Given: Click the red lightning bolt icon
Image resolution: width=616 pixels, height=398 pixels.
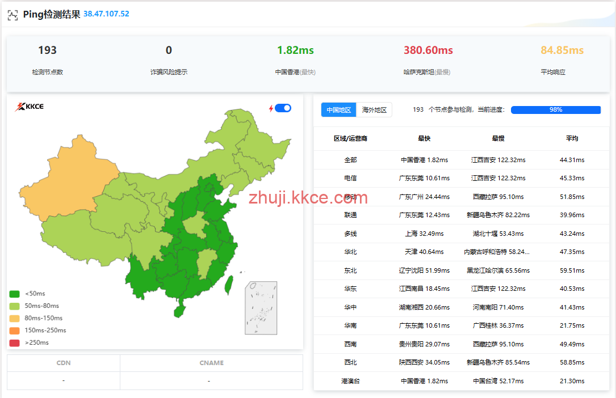Looking at the screenshot, I should point(271,108).
